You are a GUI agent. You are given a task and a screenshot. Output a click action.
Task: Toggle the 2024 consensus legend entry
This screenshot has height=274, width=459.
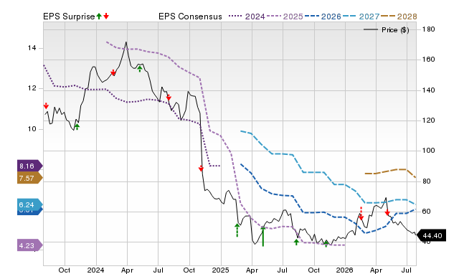247,16
